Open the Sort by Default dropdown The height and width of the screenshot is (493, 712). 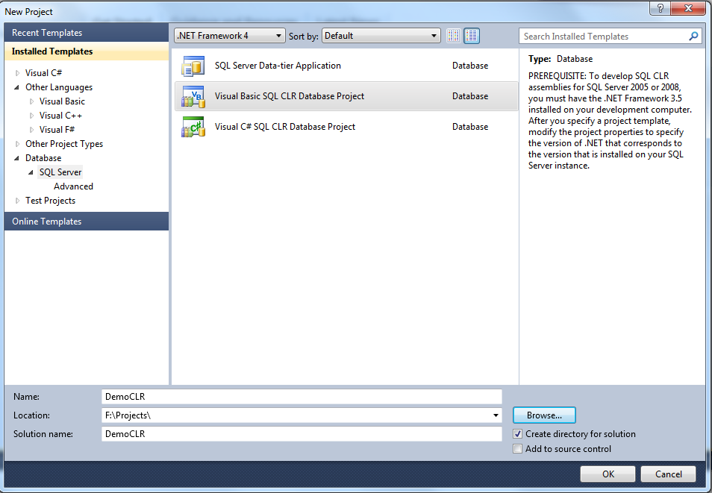tap(434, 35)
